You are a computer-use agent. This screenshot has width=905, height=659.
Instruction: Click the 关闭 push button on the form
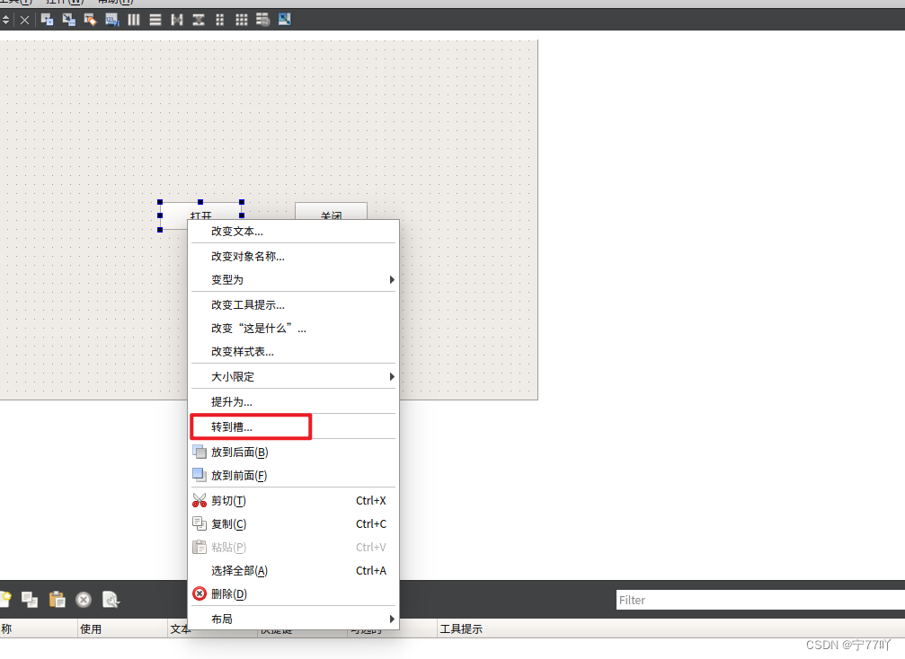[331, 213]
